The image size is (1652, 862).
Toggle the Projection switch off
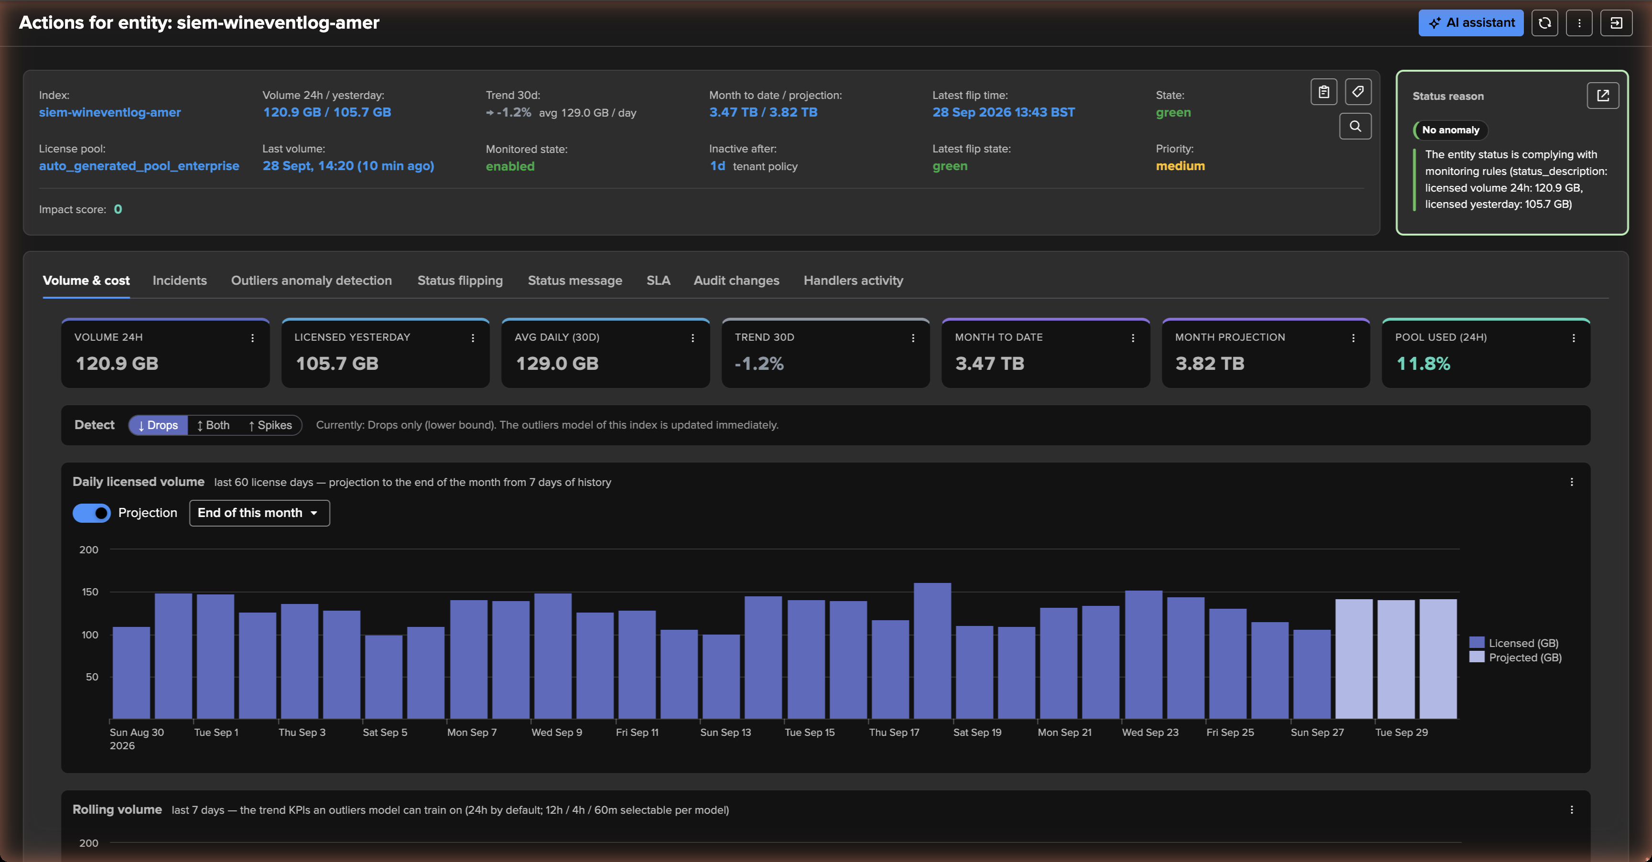92,513
